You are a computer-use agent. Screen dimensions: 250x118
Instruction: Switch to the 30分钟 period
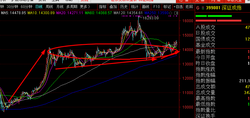[x=12, y=7]
